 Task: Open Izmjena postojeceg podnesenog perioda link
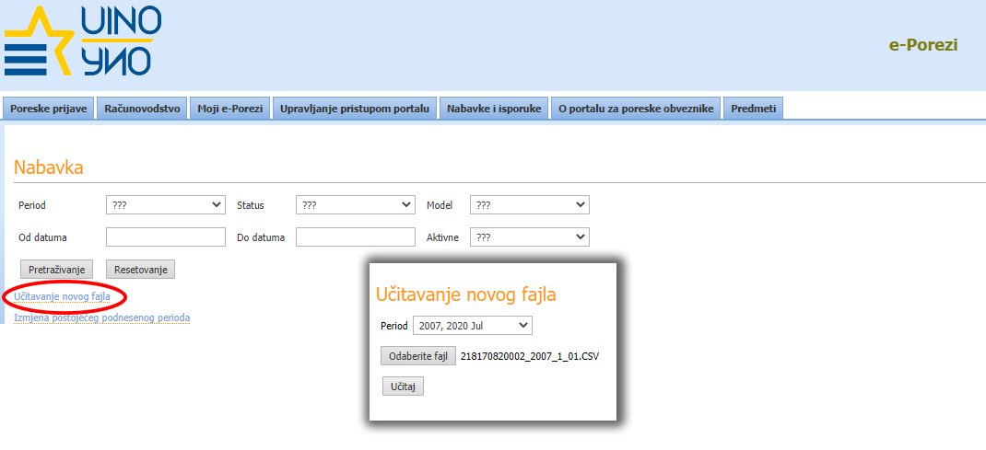[x=102, y=317]
